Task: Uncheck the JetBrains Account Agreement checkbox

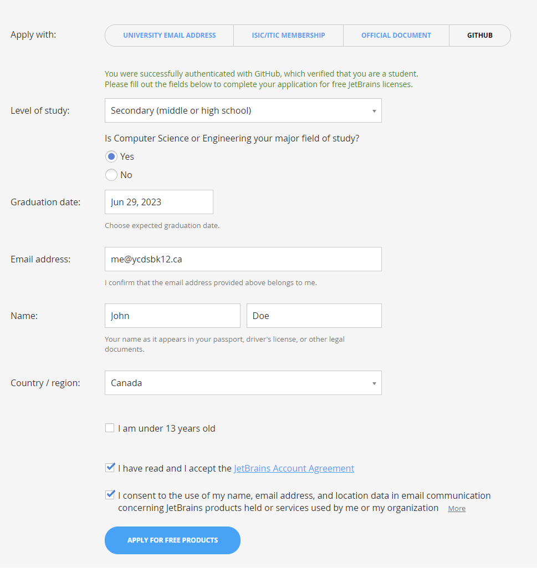Action: (109, 468)
